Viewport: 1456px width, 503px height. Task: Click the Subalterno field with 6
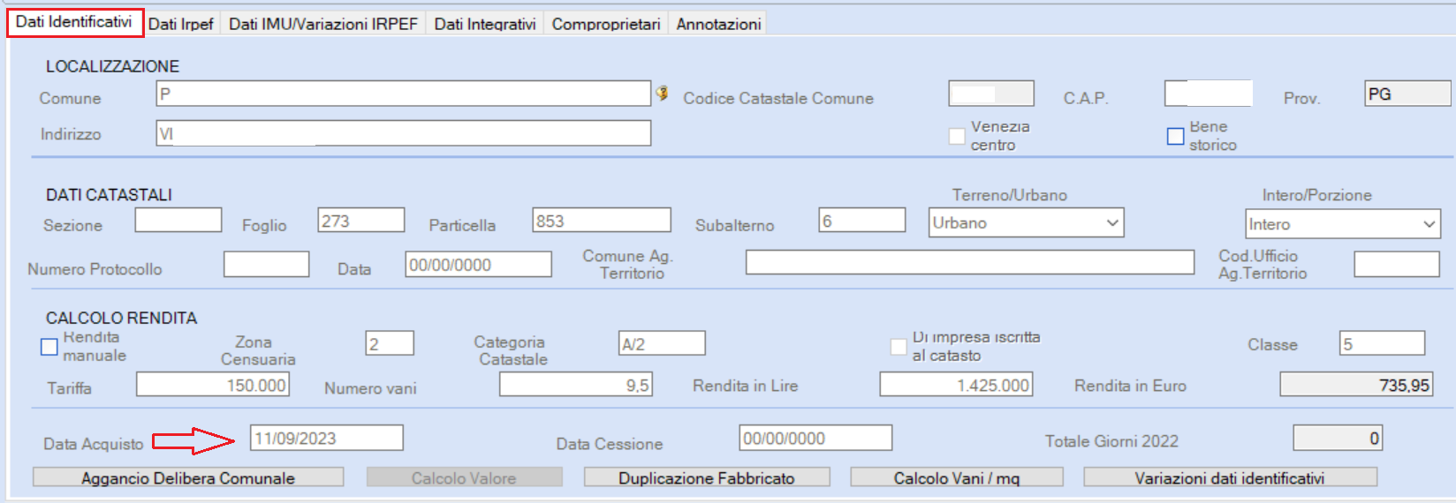pyautogui.click(x=862, y=221)
